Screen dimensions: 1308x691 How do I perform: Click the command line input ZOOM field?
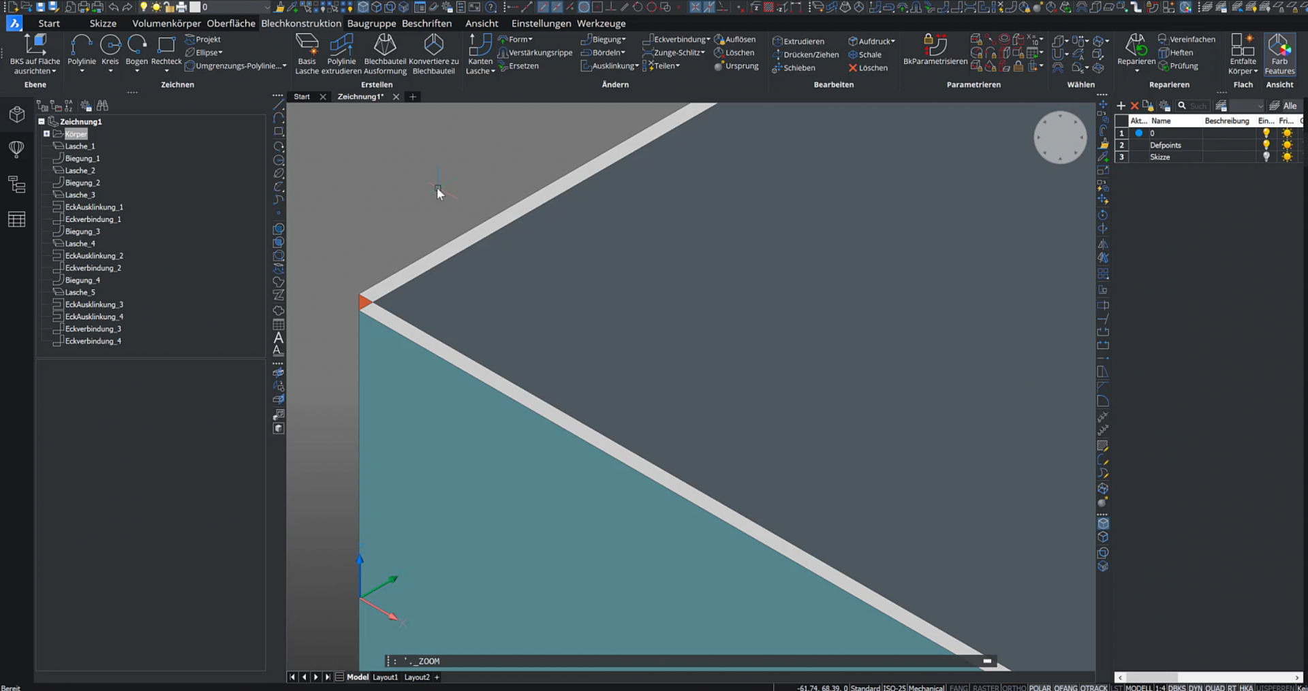689,661
